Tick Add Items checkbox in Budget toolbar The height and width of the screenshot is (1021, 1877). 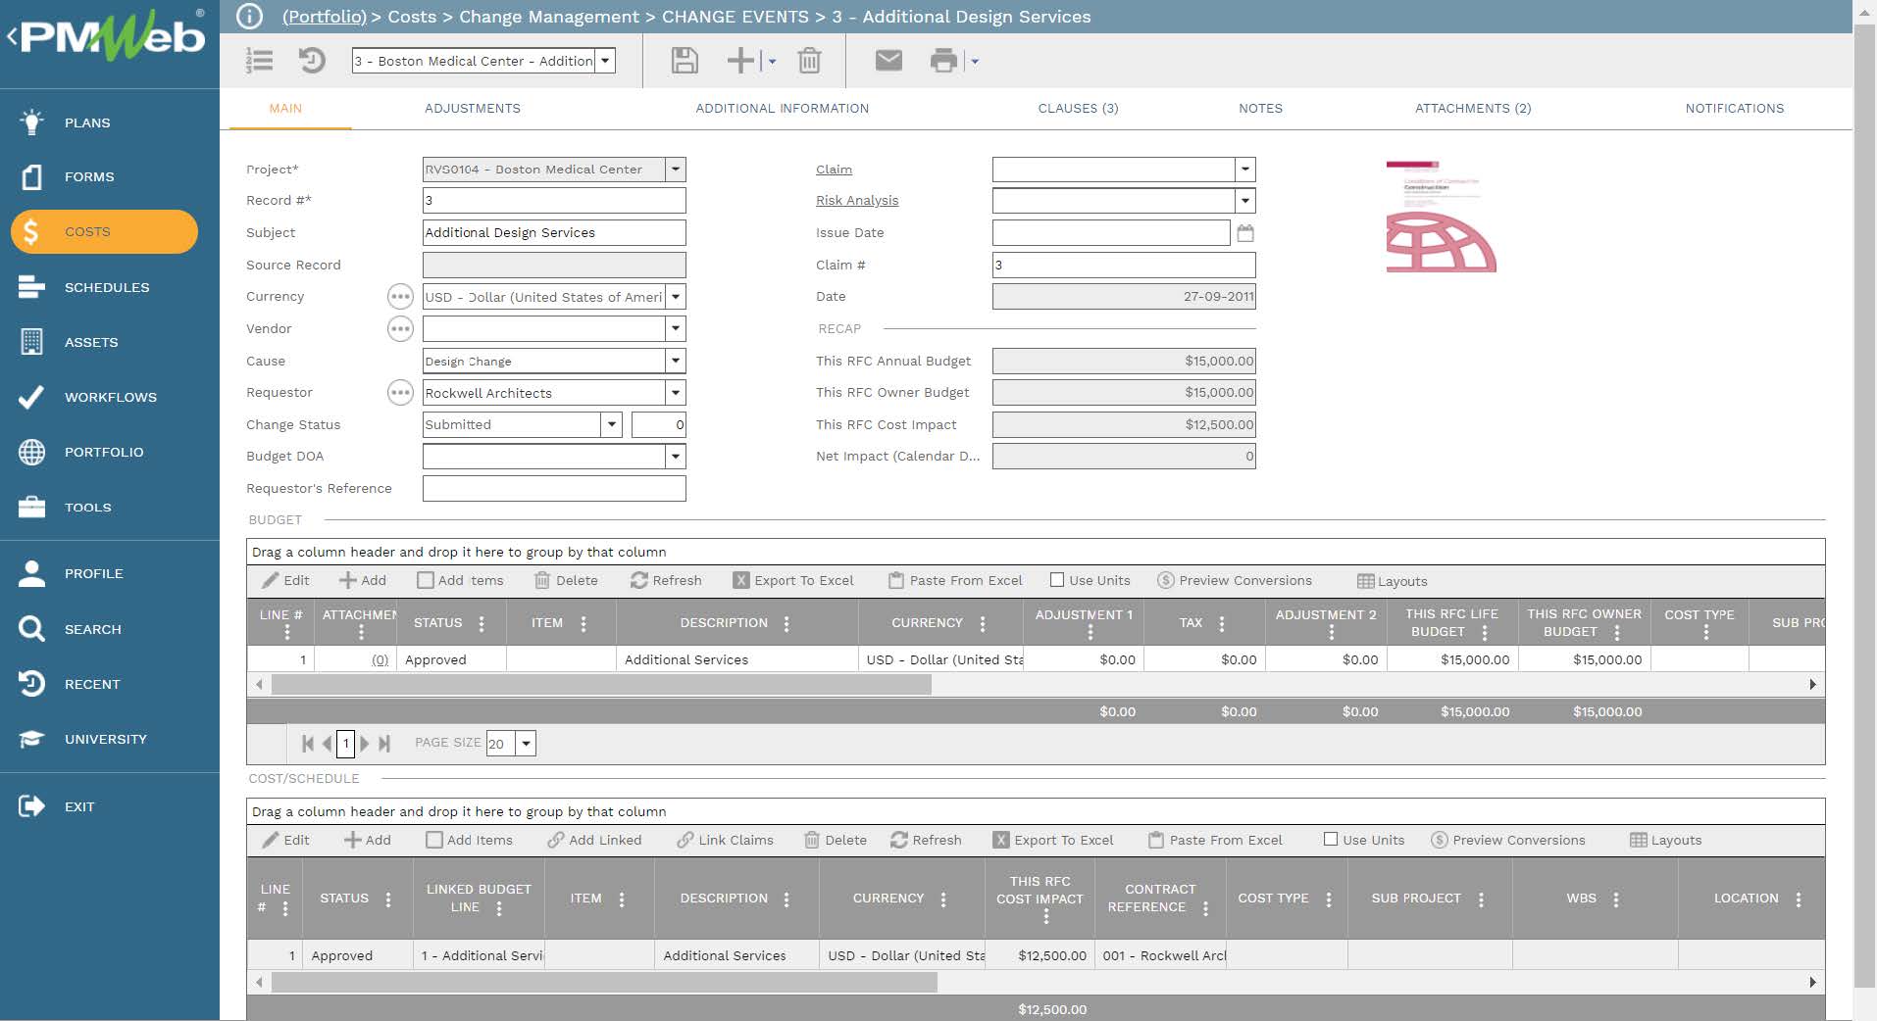tap(426, 580)
